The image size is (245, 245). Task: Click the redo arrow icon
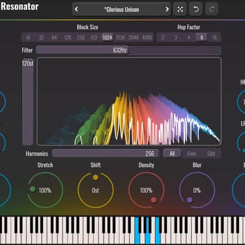pyautogui.click(x=212, y=9)
